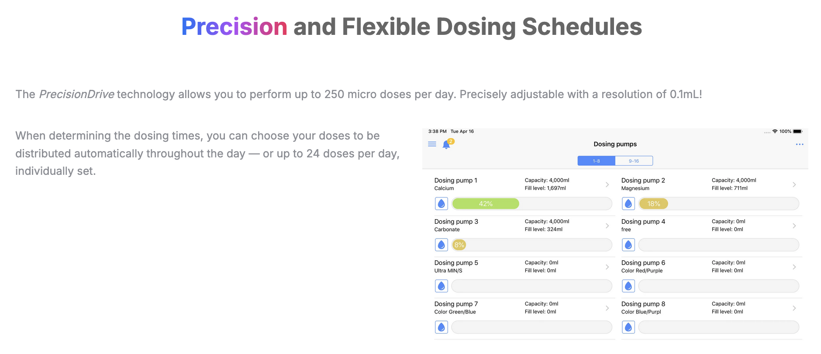Click the droplet icon for Dosing pump 8
821x354 pixels.
tap(628, 327)
